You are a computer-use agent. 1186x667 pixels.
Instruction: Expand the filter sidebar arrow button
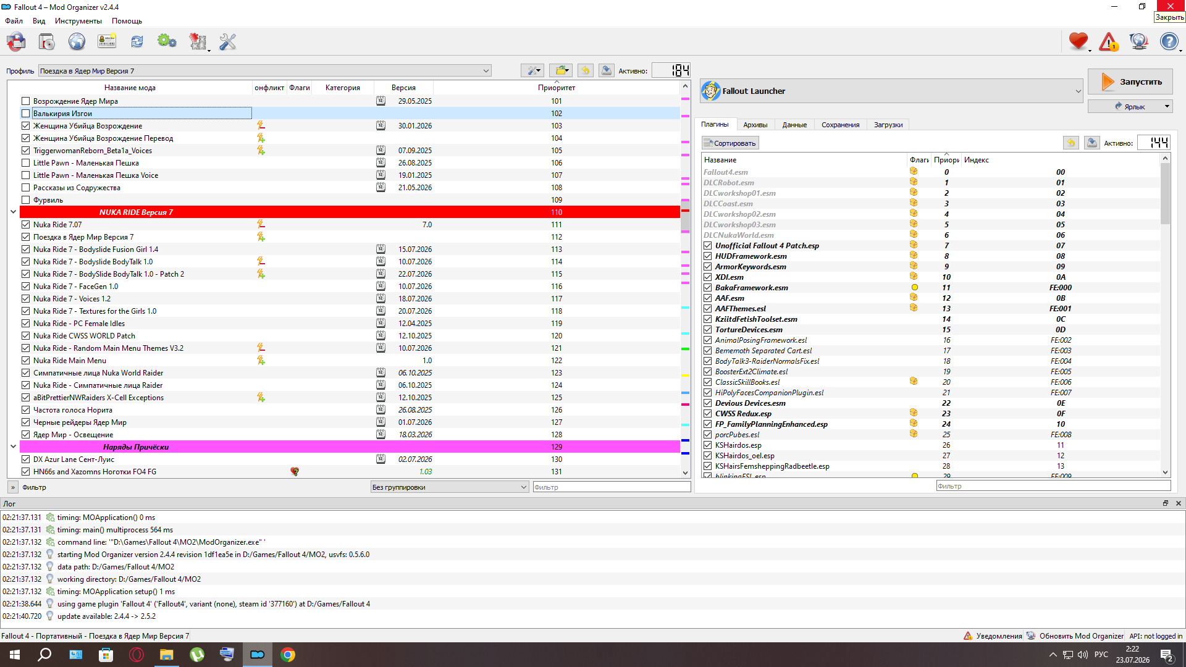pyautogui.click(x=13, y=487)
